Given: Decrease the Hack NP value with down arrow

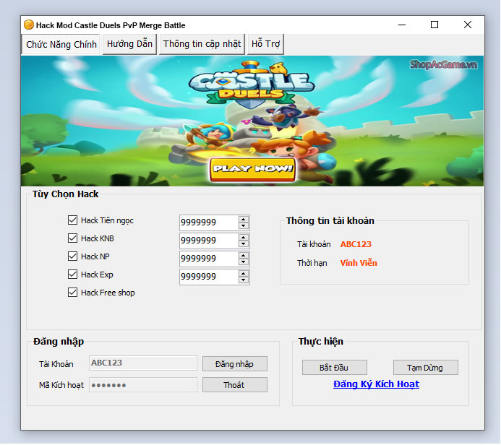Looking at the screenshot, I should point(244,262).
